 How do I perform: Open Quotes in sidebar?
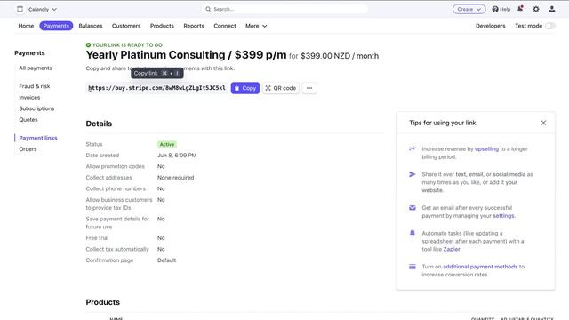click(x=28, y=119)
